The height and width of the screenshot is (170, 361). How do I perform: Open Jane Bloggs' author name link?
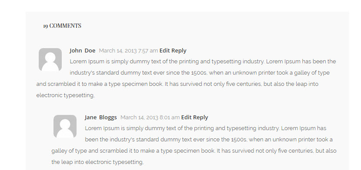(x=100, y=118)
